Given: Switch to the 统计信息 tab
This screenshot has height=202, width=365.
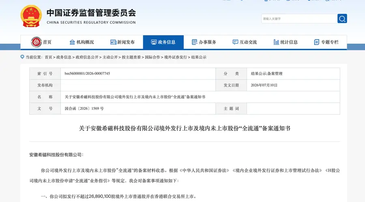Looking at the screenshot, I should (x=286, y=42).
